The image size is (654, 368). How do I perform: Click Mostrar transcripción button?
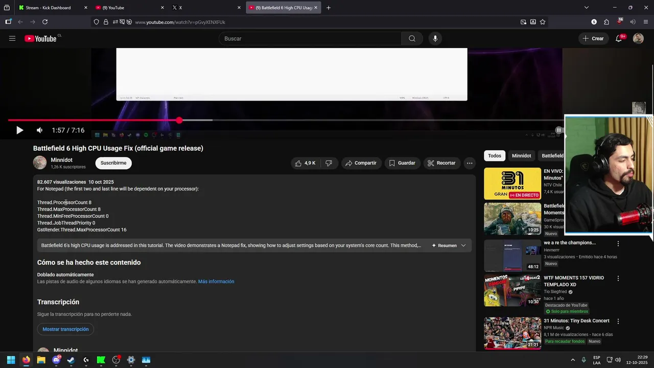pyautogui.click(x=65, y=329)
